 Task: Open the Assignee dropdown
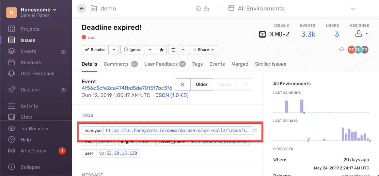click(x=362, y=34)
